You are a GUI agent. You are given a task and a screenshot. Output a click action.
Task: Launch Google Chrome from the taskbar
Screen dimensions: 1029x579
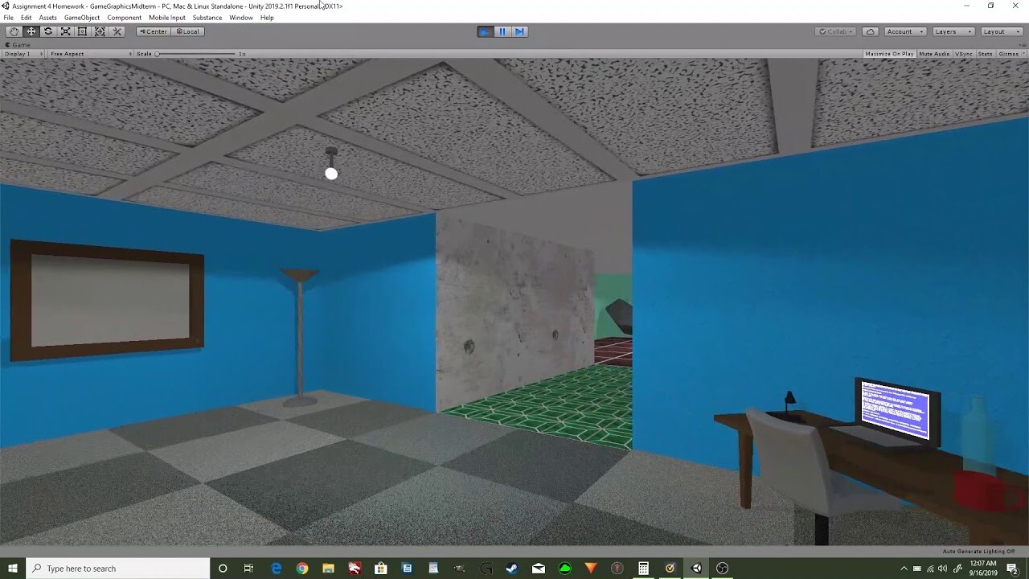(302, 569)
